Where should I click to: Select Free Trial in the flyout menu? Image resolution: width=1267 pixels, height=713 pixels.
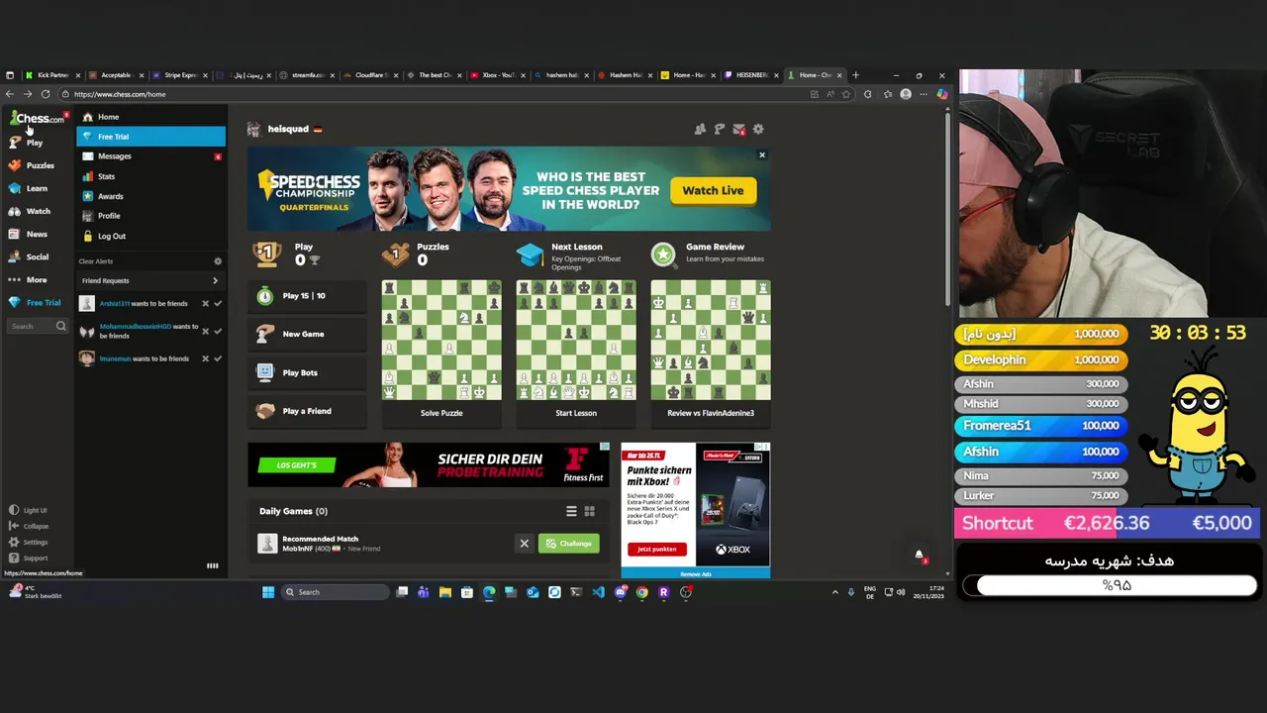tap(150, 137)
